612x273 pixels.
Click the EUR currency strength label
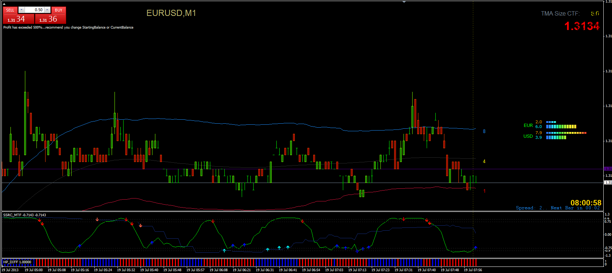coord(528,125)
